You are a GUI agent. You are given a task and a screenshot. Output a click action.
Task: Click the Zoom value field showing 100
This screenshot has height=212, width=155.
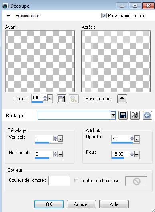37,98
